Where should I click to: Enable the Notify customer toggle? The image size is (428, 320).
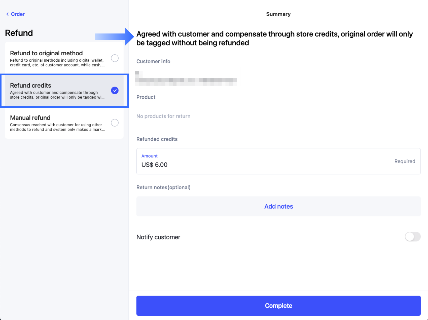[x=412, y=237]
